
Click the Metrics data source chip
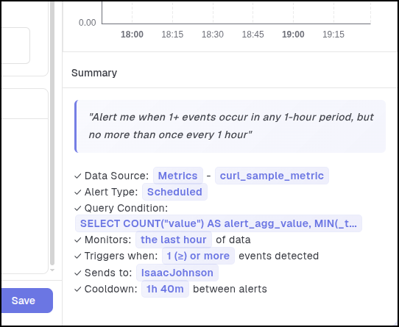178,176
